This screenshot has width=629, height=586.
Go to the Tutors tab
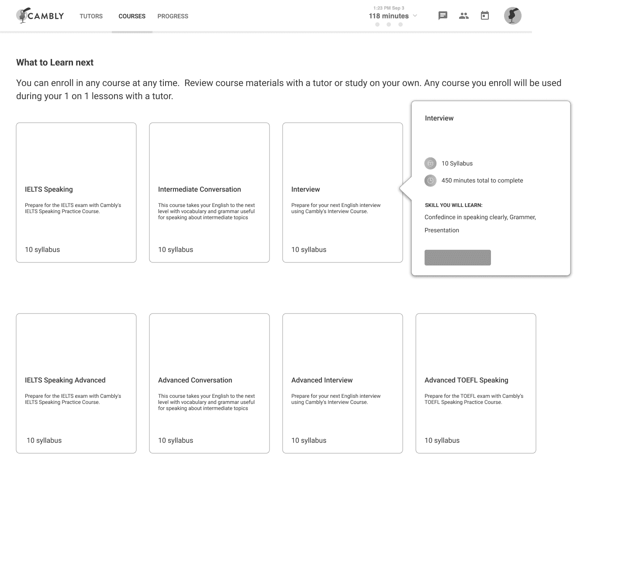point(91,16)
